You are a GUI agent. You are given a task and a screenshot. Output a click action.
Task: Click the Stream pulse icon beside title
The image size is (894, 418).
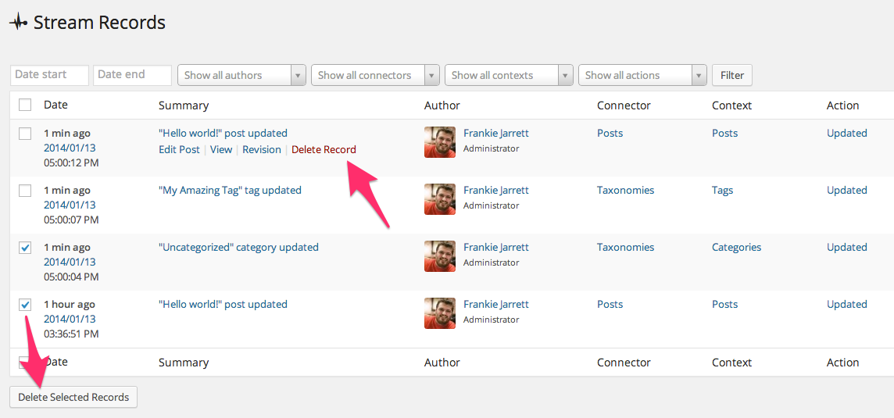pyautogui.click(x=19, y=23)
